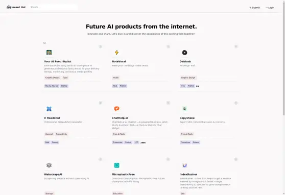Toggle bookmark icon on NoteVocal card

[168, 46]
